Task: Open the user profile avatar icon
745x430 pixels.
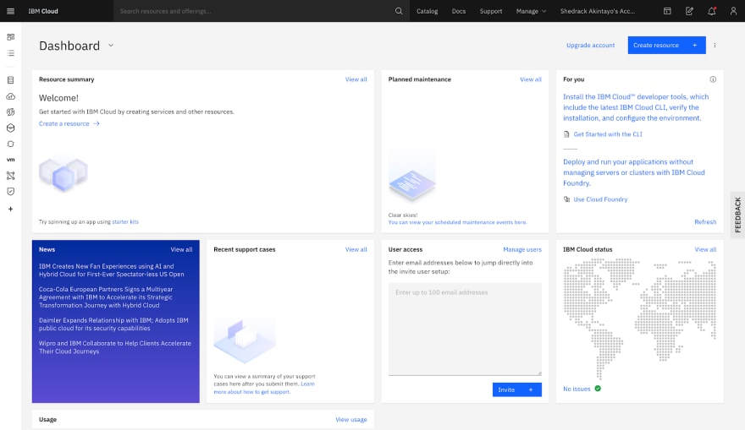Action: click(734, 11)
